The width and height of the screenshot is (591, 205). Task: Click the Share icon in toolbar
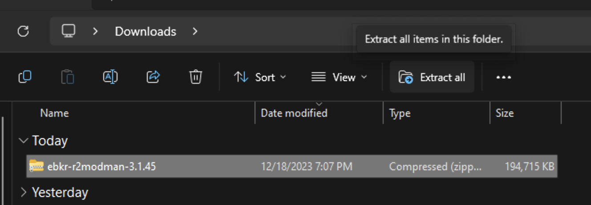click(153, 77)
